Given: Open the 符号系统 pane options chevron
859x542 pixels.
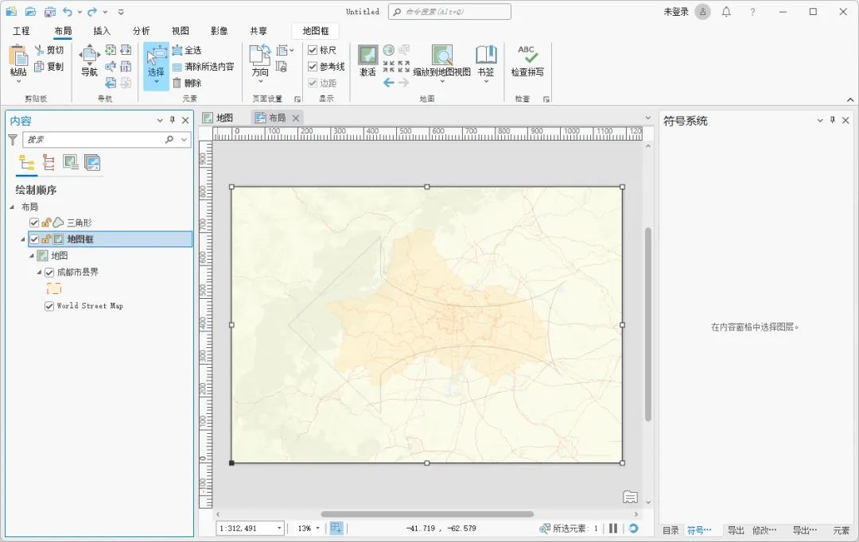Looking at the screenshot, I should [x=820, y=121].
